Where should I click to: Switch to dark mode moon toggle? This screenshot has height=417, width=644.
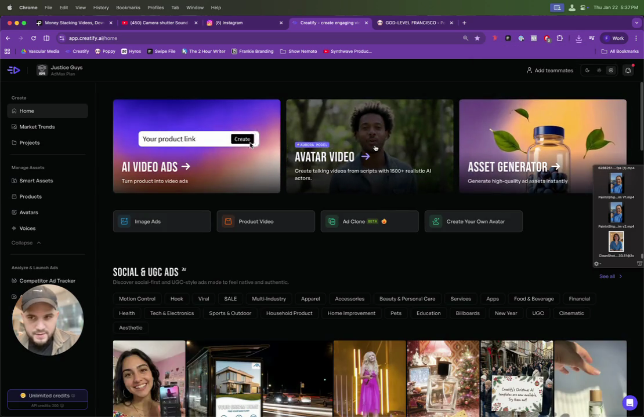click(x=587, y=71)
